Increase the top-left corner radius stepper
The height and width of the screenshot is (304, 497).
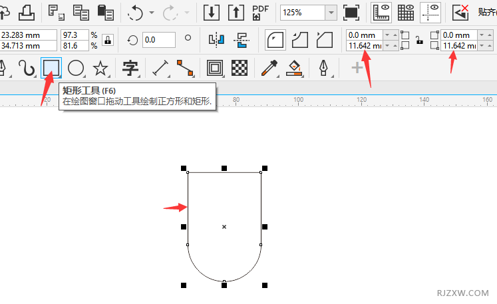coord(395,35)
